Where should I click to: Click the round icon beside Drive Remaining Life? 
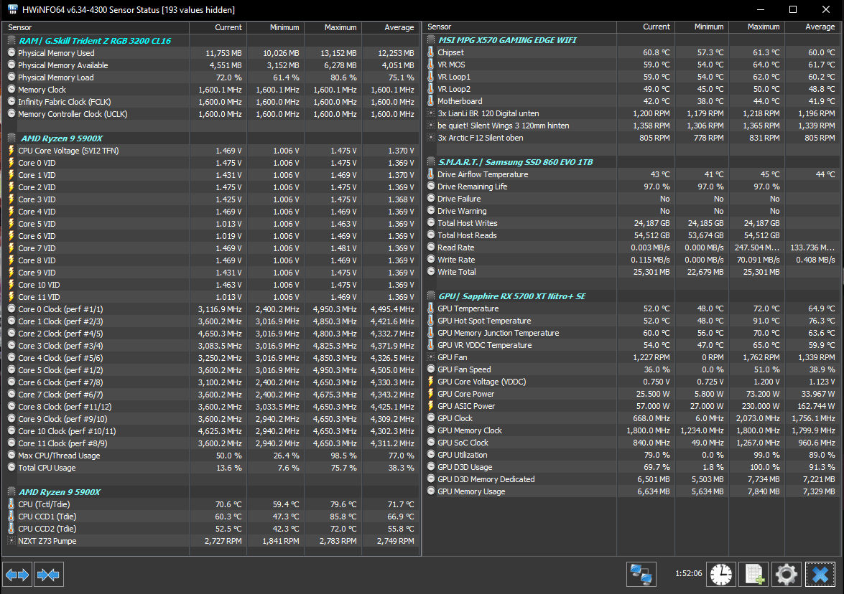pyautogui.click(x=430, y=187)
